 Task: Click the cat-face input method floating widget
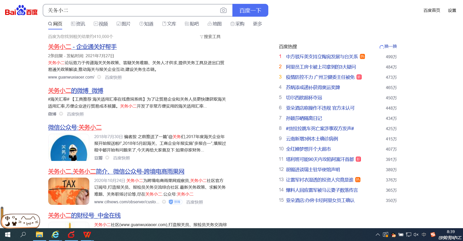(x=21, y=221)
